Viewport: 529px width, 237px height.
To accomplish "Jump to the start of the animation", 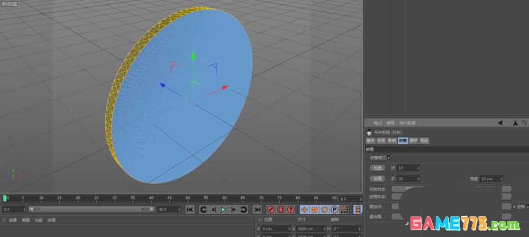I will (190, 209).
